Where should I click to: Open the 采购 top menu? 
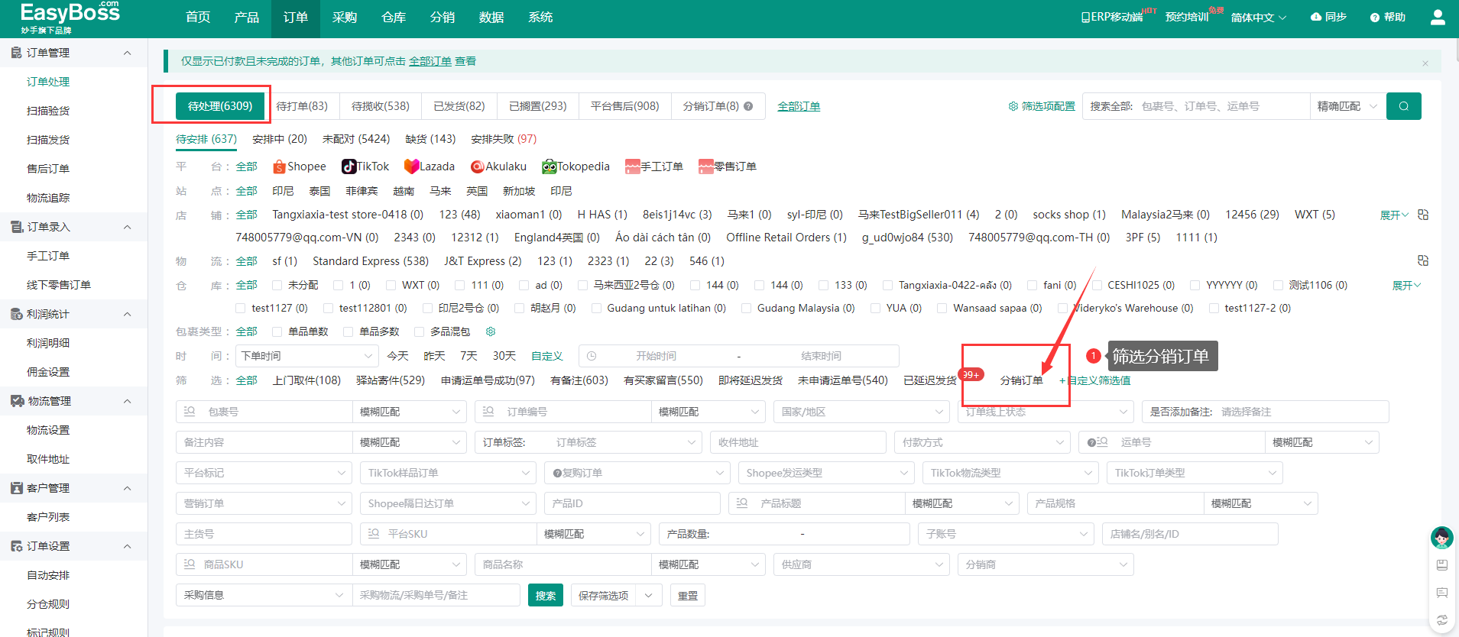point(344,18)
